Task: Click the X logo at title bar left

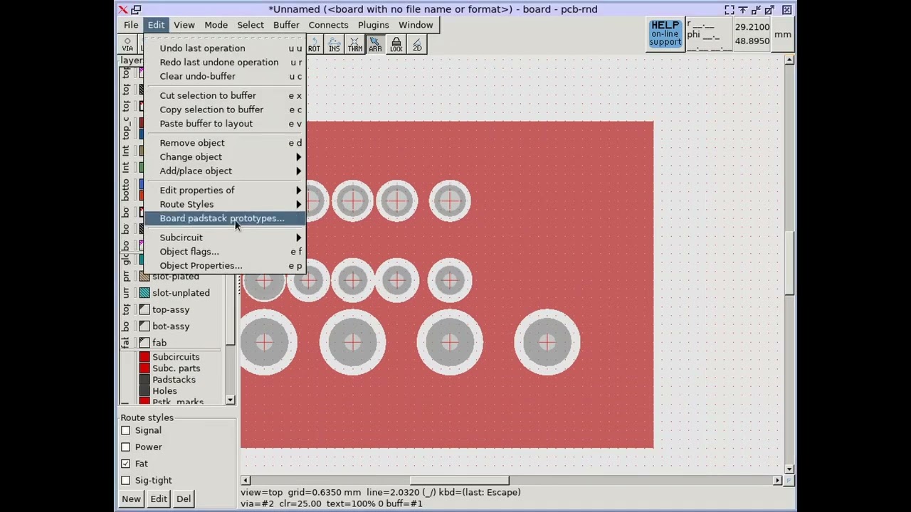Action: 123,9
